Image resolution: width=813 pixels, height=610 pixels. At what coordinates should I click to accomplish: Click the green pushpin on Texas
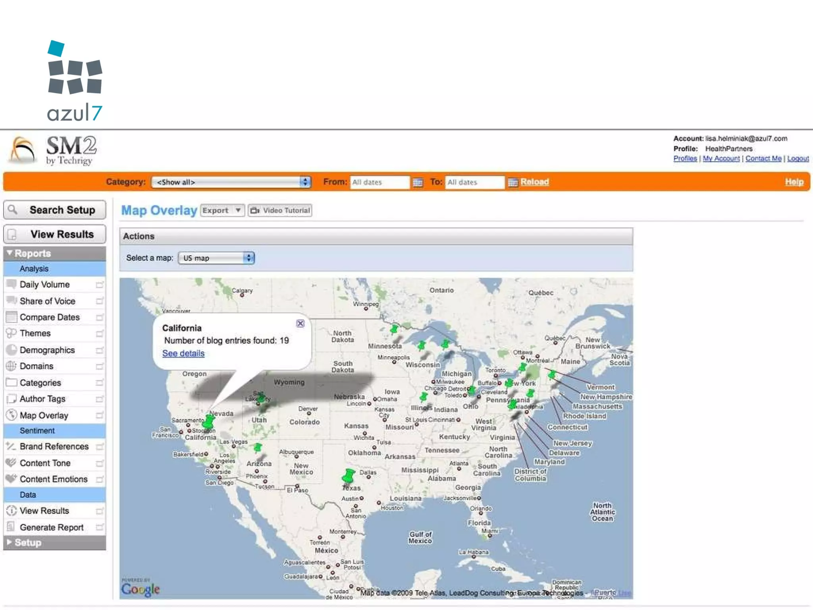pos(349,475)
